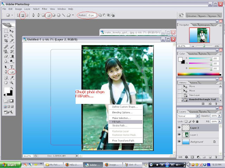Switch to the Channels tab

click(194, 112)
